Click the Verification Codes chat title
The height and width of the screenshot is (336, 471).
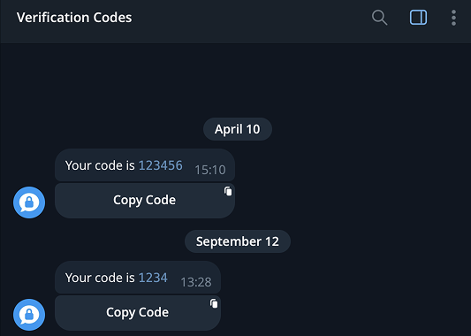74,18
